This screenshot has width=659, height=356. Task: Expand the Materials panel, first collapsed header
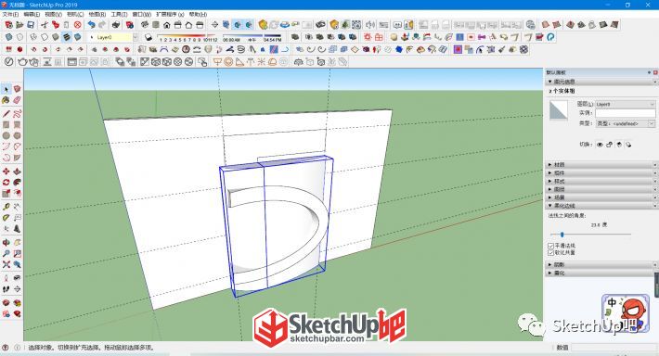(x=601, y=165)
